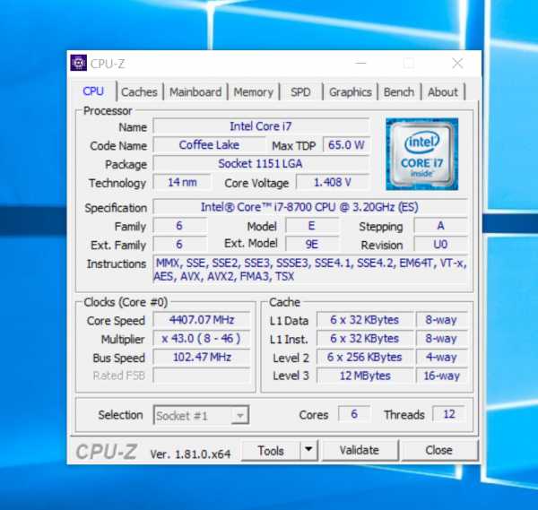Click the Name field Intel Core i7
The image size is (538, 510).
[x=261, y=126]
